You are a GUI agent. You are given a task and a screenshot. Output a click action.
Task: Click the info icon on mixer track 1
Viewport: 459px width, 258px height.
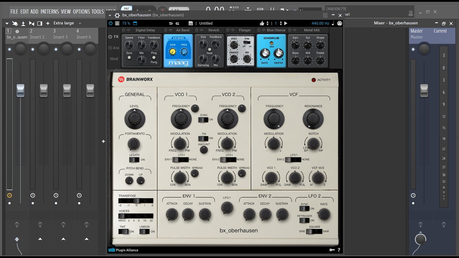(17, 31)
